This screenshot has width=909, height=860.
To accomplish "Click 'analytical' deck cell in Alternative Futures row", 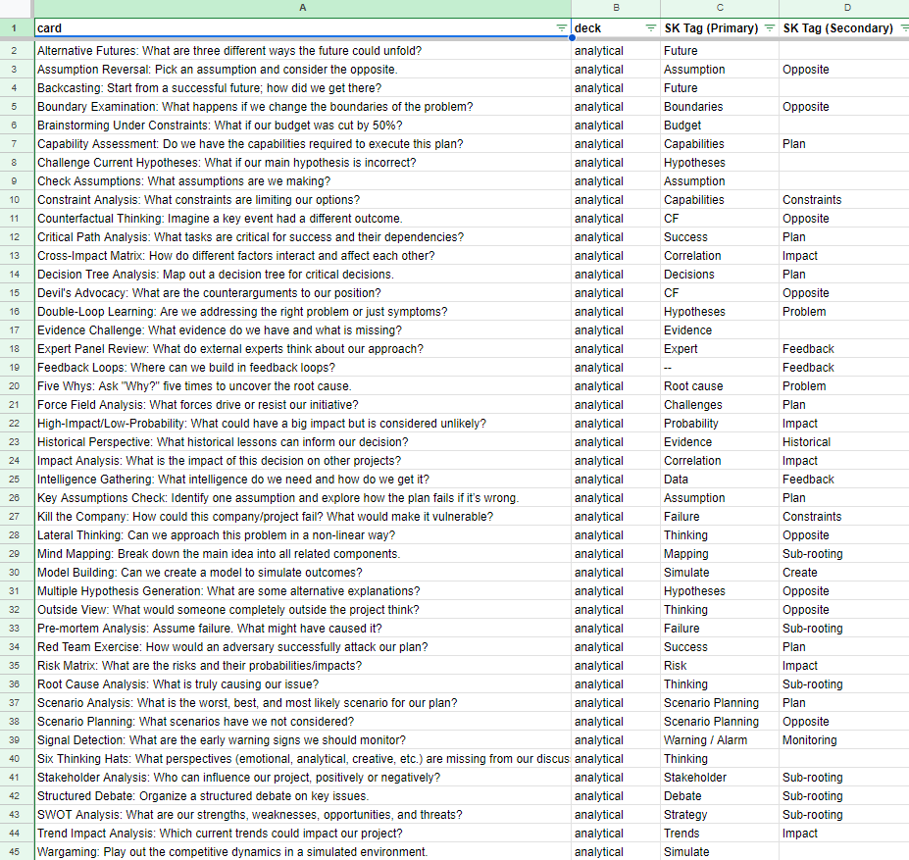I will pyautogui.click(x=616, y=50).
